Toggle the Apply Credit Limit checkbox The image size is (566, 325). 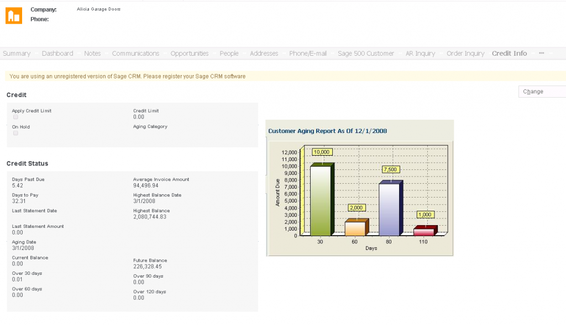(15, 117)
